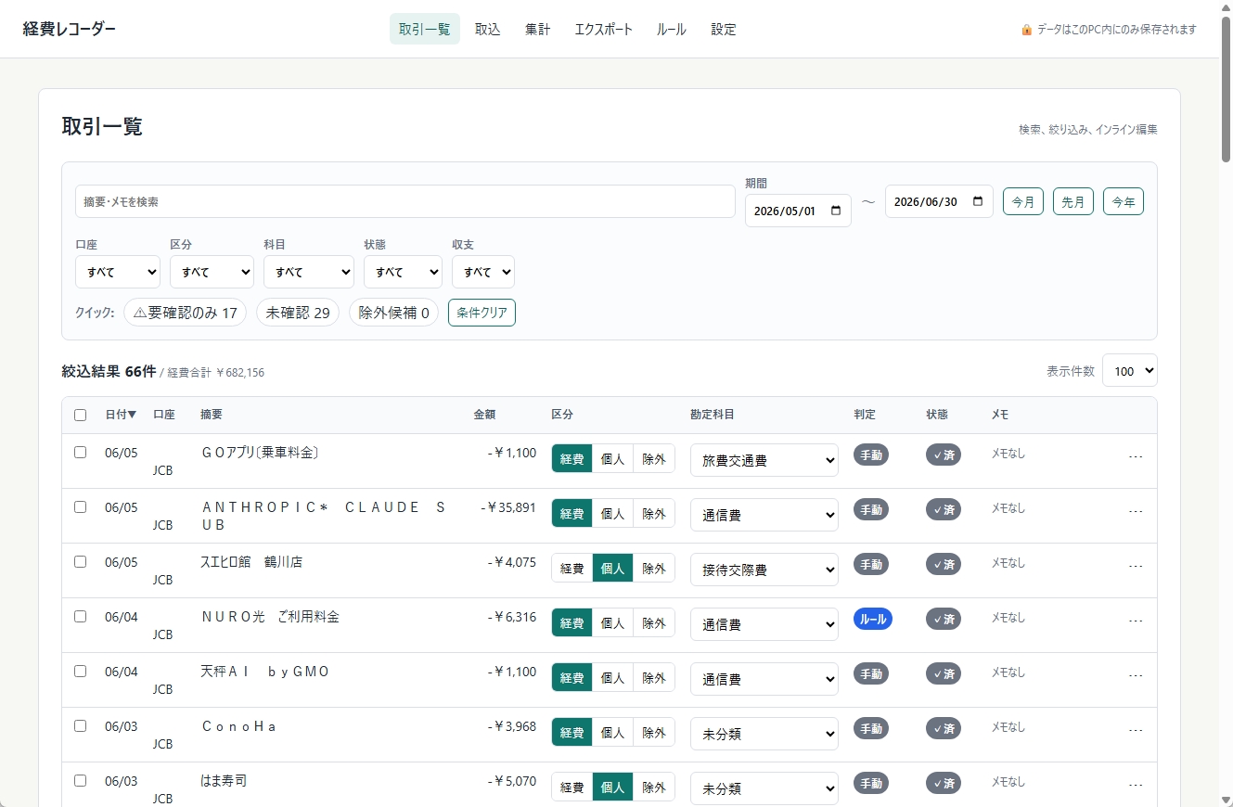Open the more options menu for はま寿司 row

pyautogui.click(x=1136, y=785)
